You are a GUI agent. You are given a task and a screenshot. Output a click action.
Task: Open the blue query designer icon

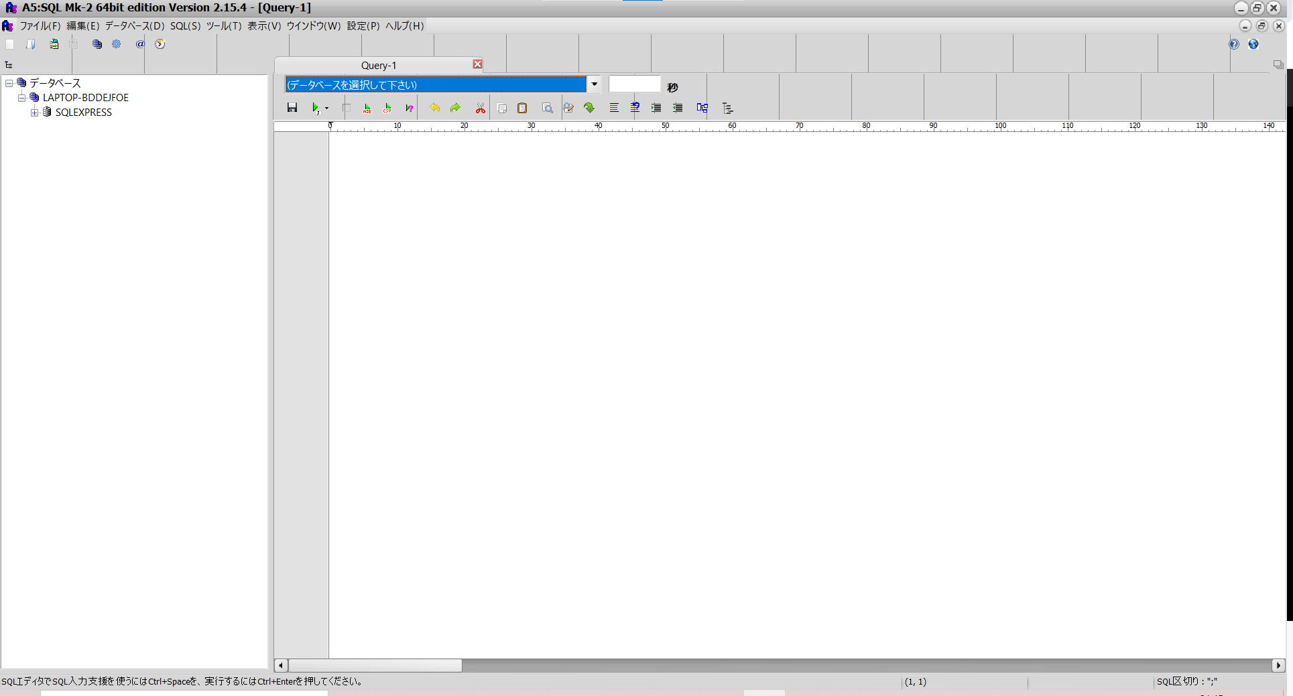click(702, 108)
